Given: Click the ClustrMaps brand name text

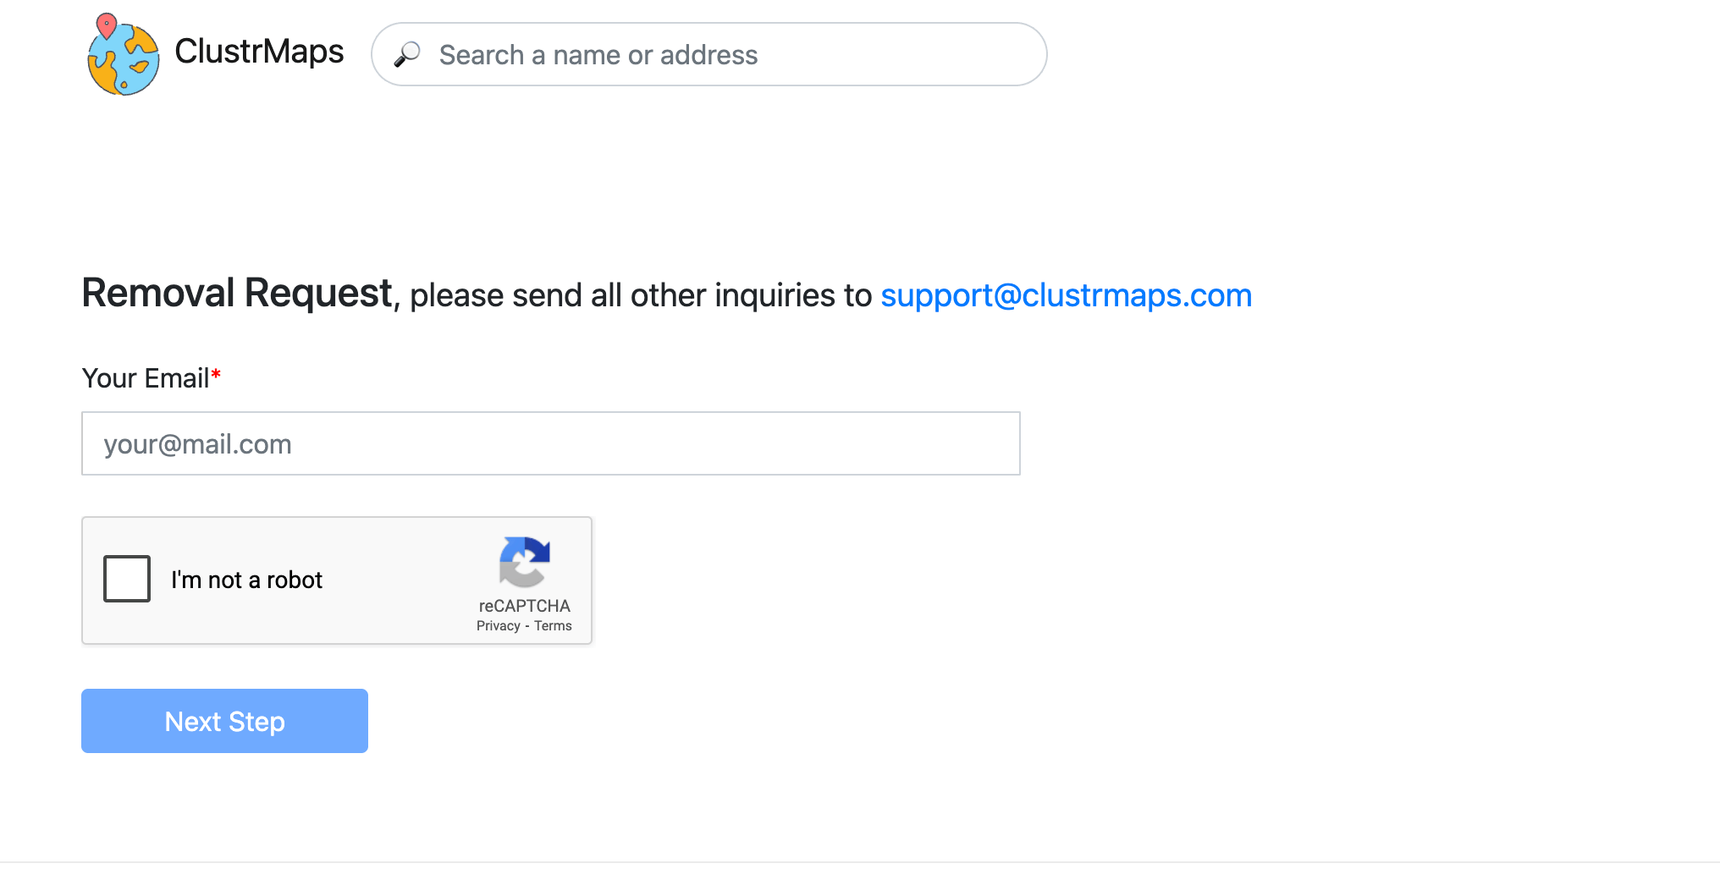Looking at the screenshot, I should pyautogui.click(x=259, y=52).
